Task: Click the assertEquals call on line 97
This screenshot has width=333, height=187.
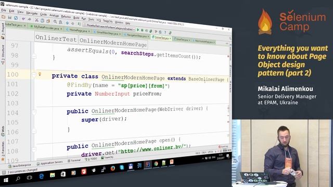Action: [88, 50]
